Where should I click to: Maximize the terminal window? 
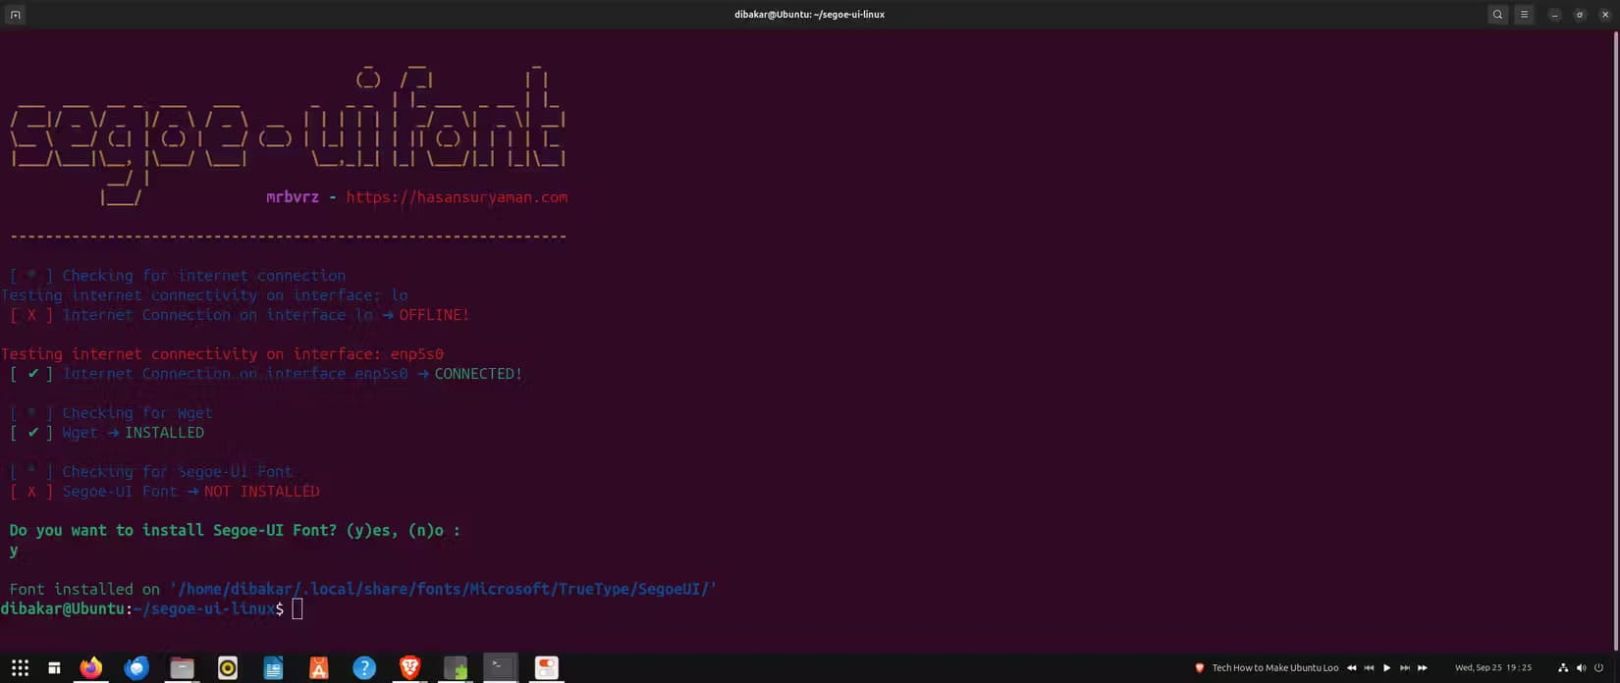1580,15
